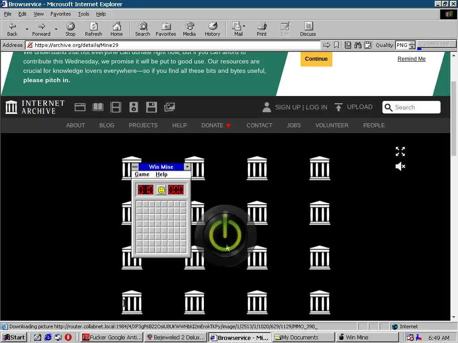Click the bookmark icon in Browservice bar

(336, 45)
